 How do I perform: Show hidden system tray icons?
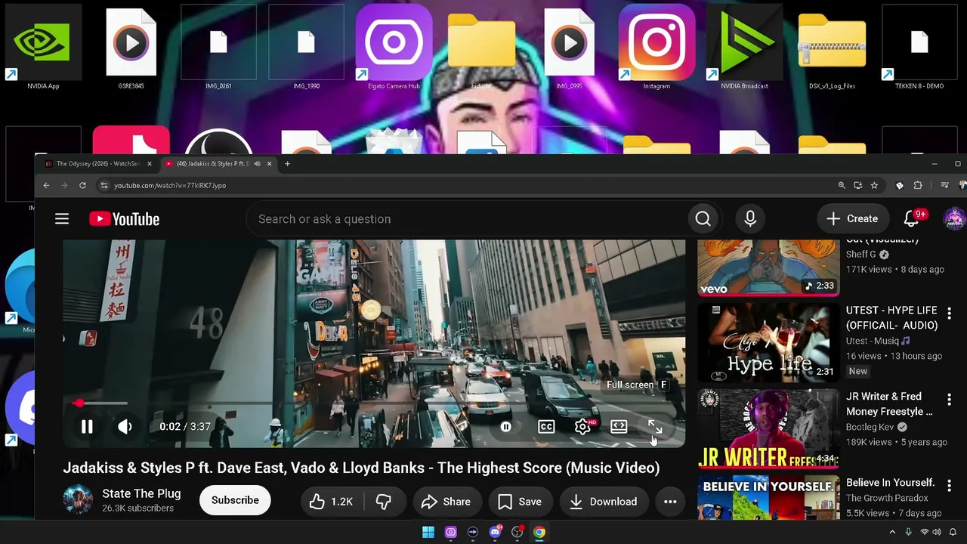tap(891, 532)
